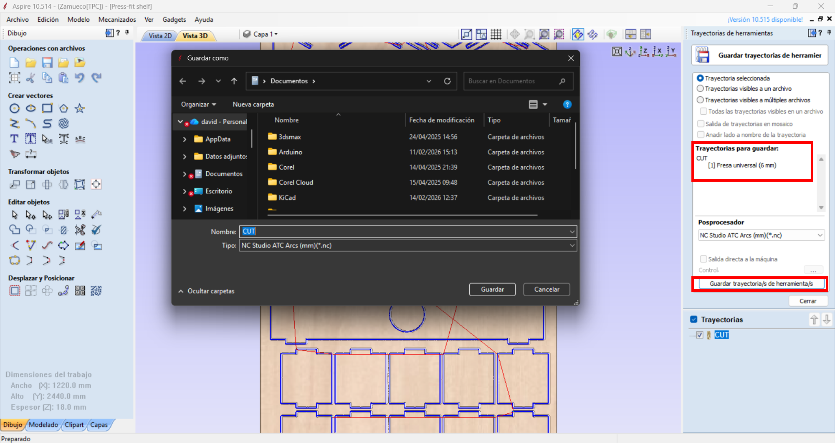
Task: Click the Nombre filename input field
Action: tap(408, 231)
